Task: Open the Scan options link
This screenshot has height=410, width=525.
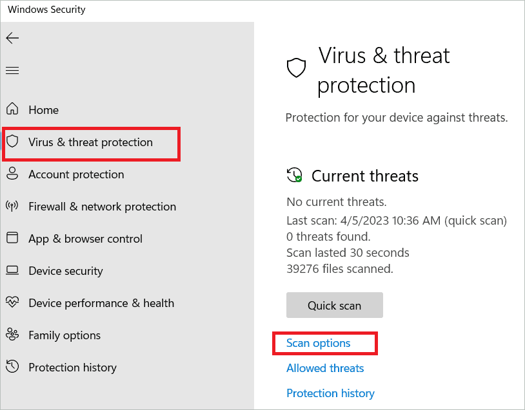Action: pos(319,343)
